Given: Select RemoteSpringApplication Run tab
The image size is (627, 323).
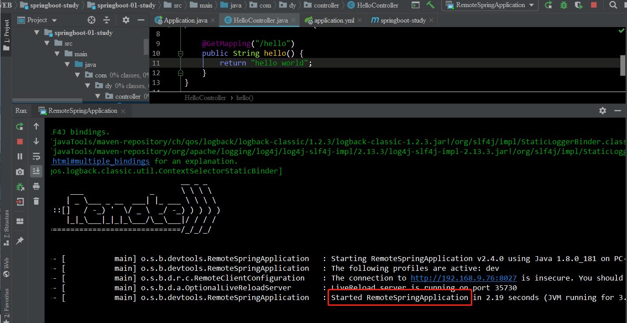Looking at the screenshot, I should coord(83,111).
